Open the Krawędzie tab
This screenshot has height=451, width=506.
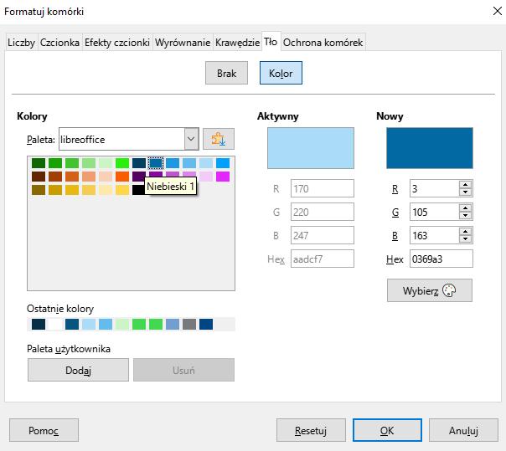click(237, 42)
